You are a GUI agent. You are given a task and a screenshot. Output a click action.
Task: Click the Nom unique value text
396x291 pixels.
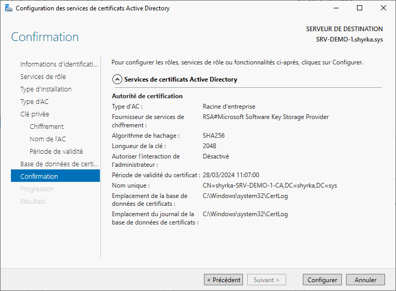point(270,186)
